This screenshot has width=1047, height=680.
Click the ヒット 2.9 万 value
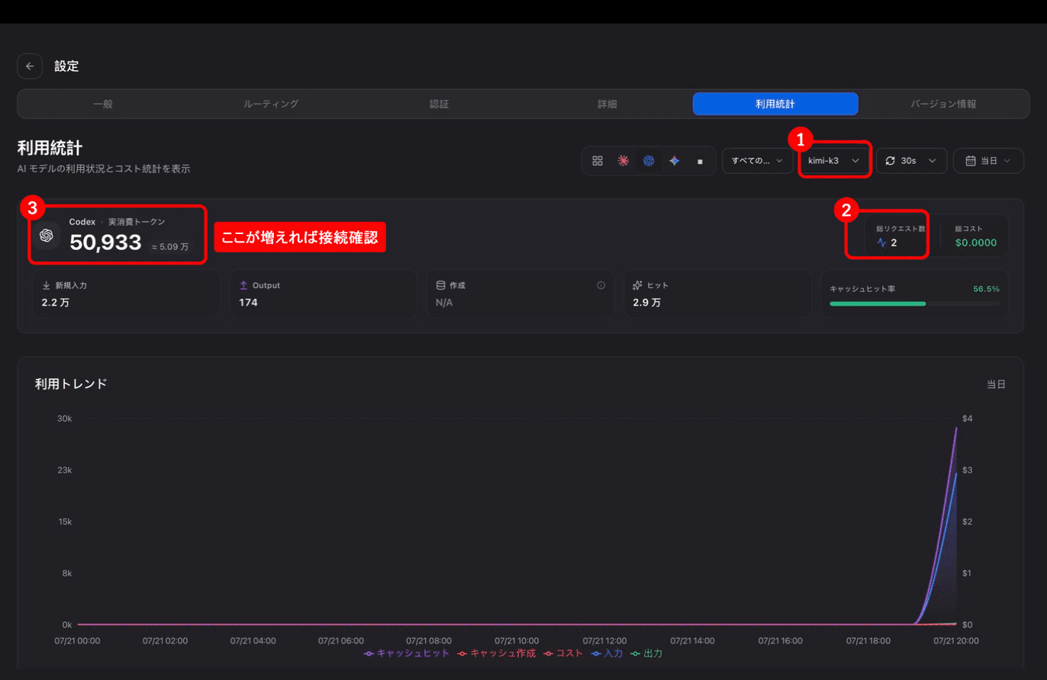click(646, 303)
